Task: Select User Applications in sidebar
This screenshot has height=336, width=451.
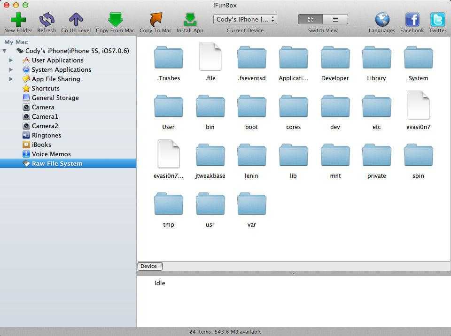Action: pos(53,61)
